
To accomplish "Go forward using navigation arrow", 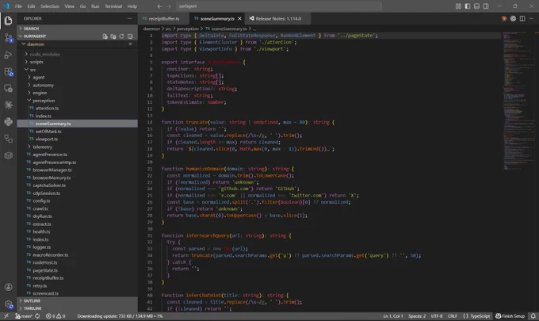I will 169,6.
